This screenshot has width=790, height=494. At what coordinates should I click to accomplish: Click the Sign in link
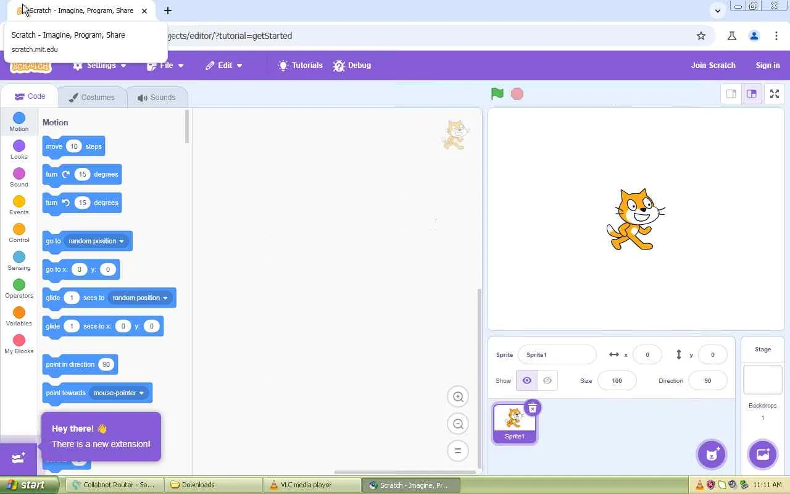[x=768, y=65]
